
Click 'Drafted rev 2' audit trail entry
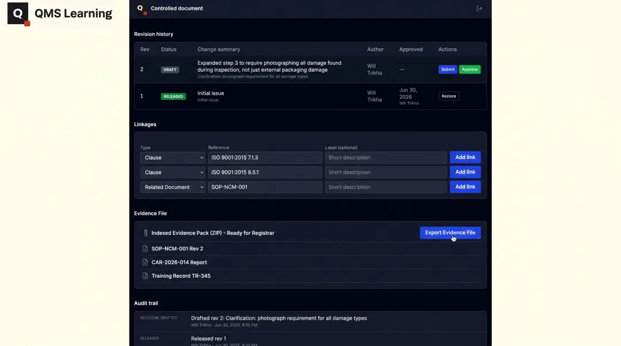[279, 318]
